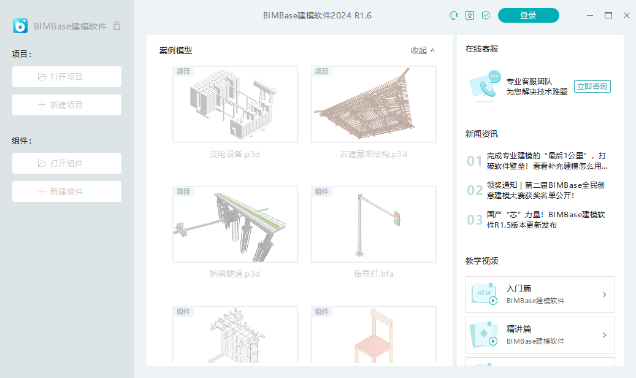The width and height of the screenshot is (636, 378).
Task: Open the 古建屋架结构.p3d thumbnail
Action: (374, 104)
